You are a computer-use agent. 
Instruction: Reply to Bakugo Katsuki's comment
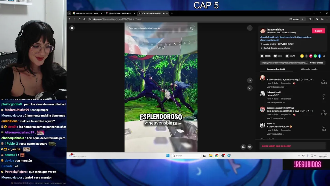[x=286, y=99]
